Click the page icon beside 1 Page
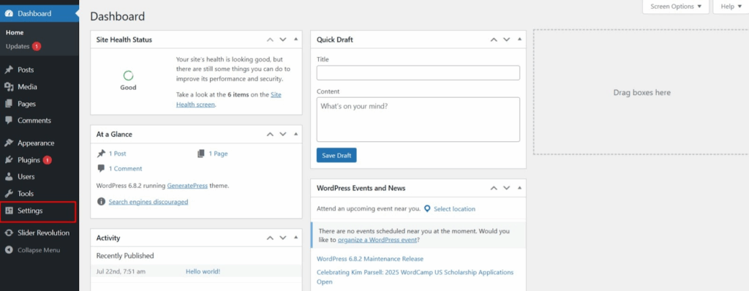749x291 pixels. (200, 154)
